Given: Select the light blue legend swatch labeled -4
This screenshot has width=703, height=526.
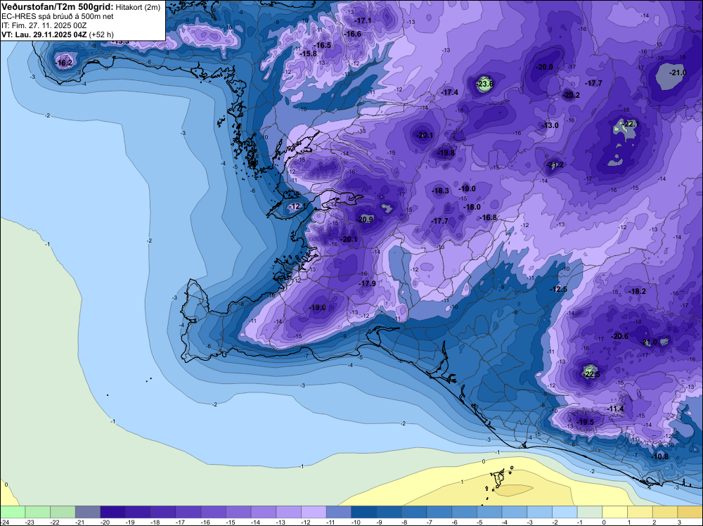Looking at the screenshot, I should pos(515,512).
